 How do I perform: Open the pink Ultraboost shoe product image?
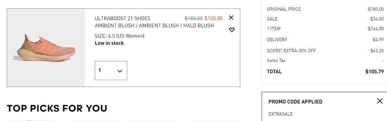coord(46,48)
